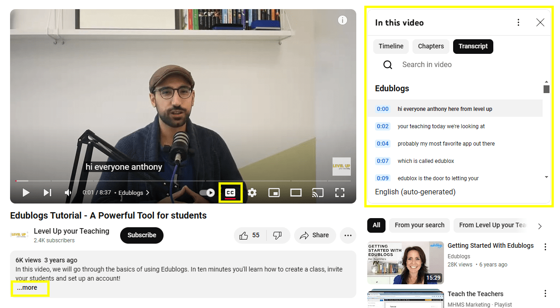
Task: Play the next video
Action: [x=47, y=193]
